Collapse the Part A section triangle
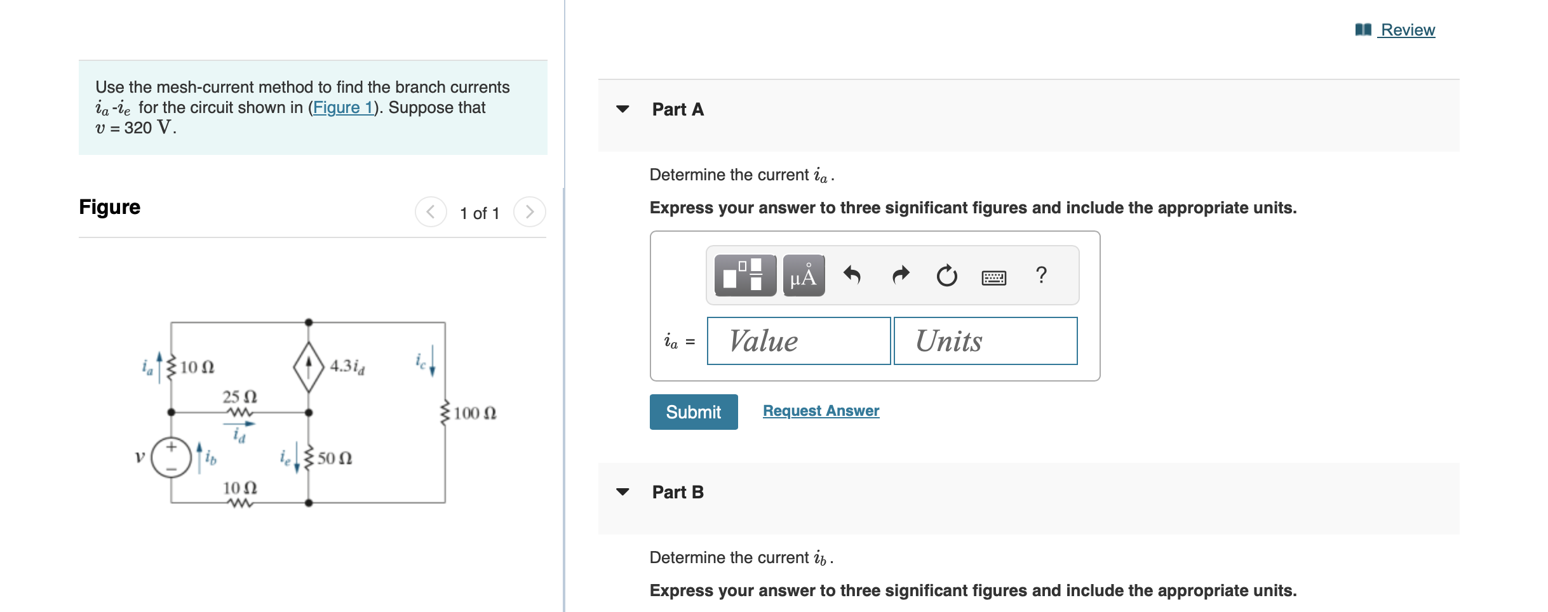The height and width of the screenshot is (612, 1548). (x=623, y=109)
